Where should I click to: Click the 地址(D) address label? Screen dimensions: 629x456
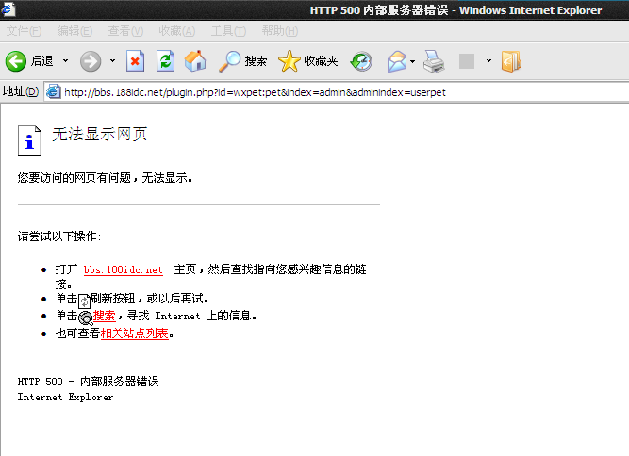pos(21,91)
